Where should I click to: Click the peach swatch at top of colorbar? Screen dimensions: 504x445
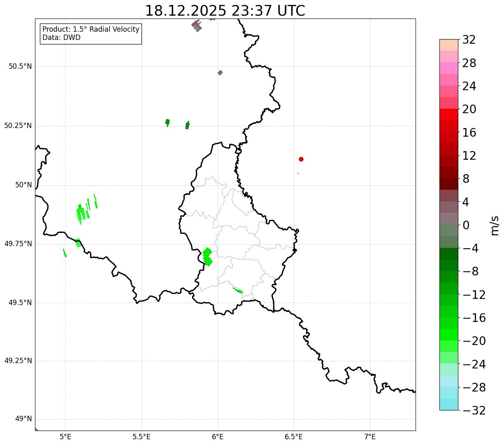[449, 45]
